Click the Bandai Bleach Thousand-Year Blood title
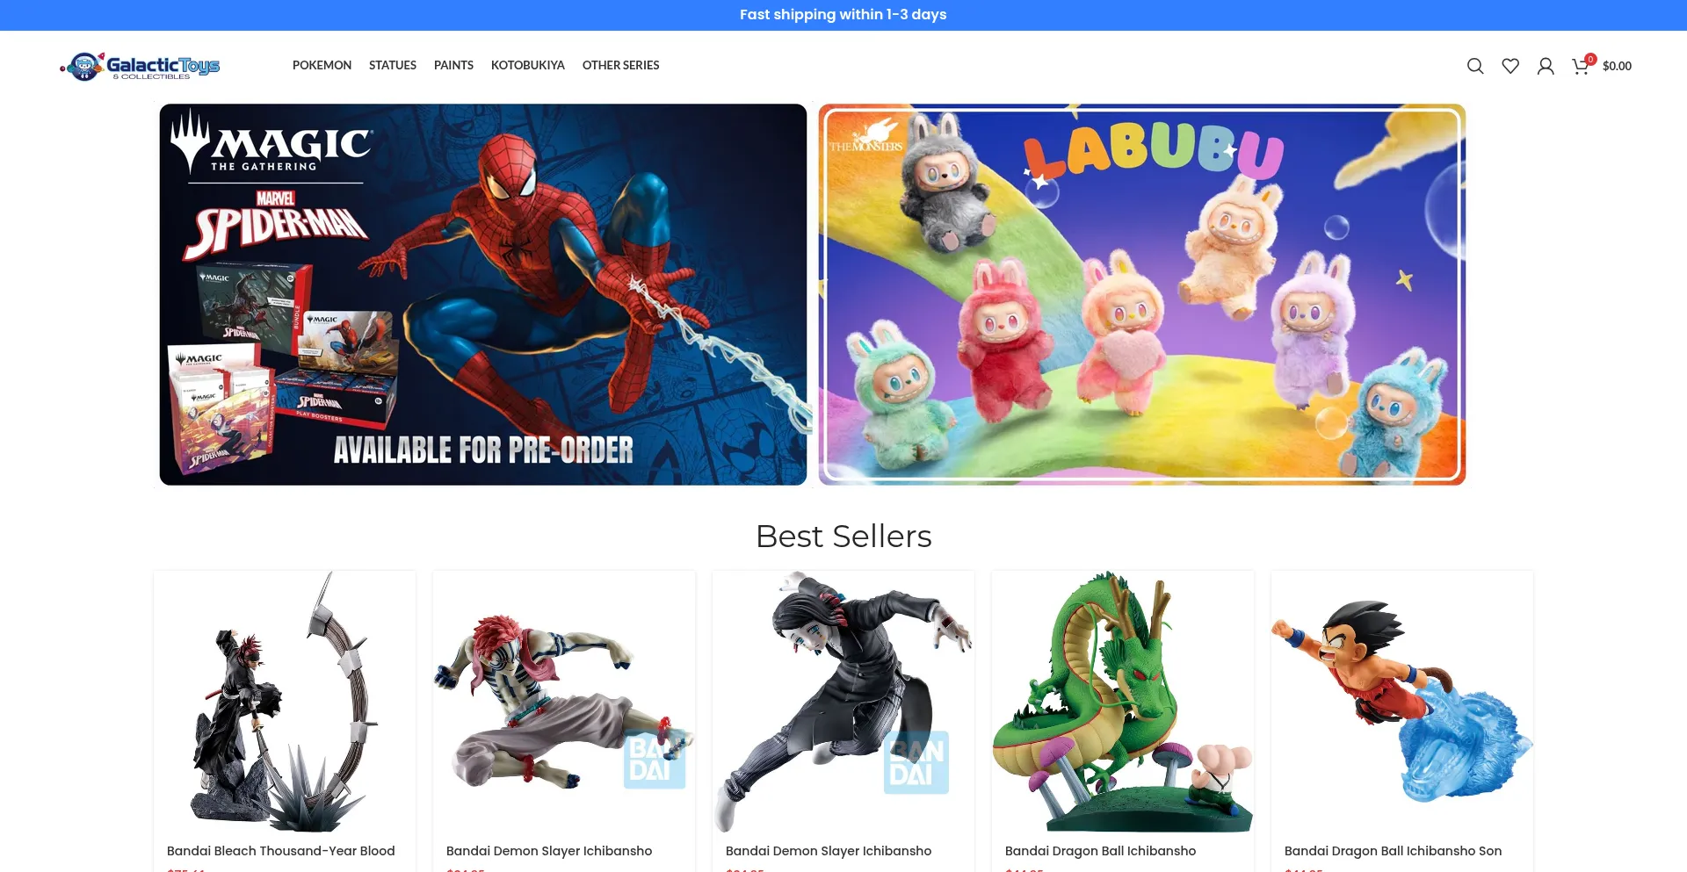 click(x=281, y=851)
